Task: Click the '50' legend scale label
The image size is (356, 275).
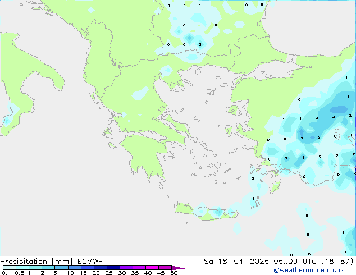Action: [174, 273]
